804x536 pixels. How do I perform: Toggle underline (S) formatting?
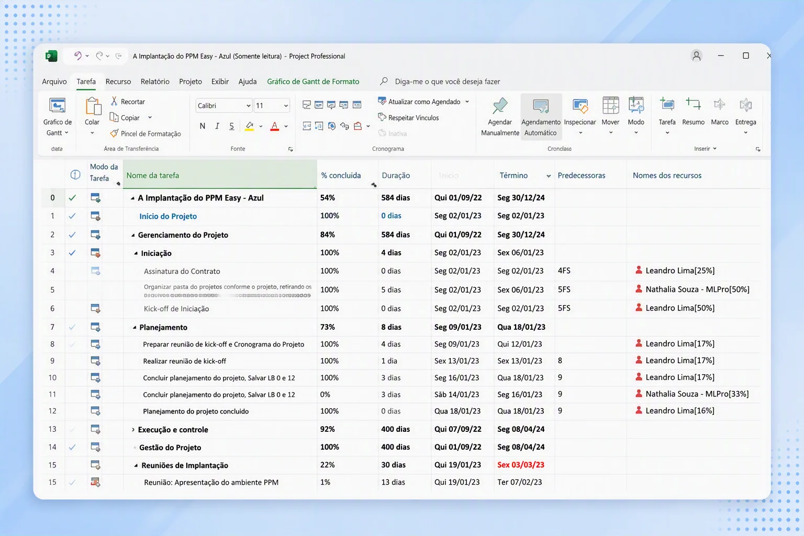[x=232, y=126]
